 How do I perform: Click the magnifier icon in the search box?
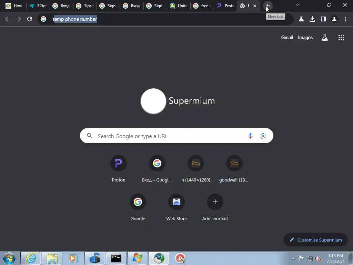click(x=90, y=136)
